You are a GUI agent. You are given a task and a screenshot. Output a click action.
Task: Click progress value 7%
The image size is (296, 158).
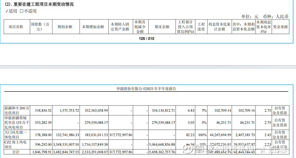pos(204,110)
